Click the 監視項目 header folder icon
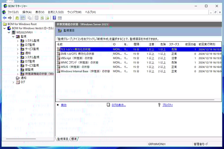 (60, 31)
